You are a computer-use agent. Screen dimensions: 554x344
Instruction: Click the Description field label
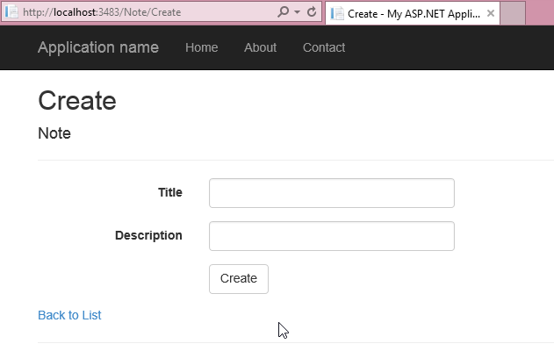148,235
